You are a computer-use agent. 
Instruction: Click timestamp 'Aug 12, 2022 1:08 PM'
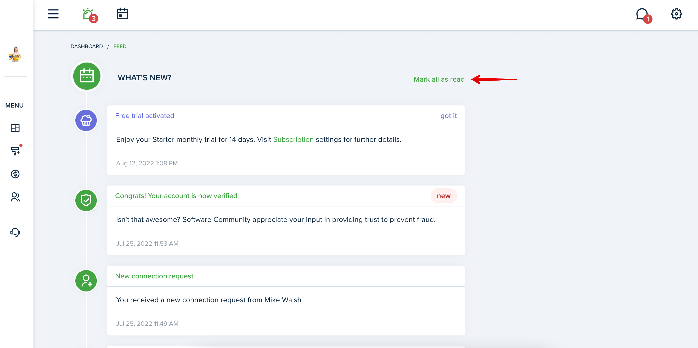[x=147, y=163]
